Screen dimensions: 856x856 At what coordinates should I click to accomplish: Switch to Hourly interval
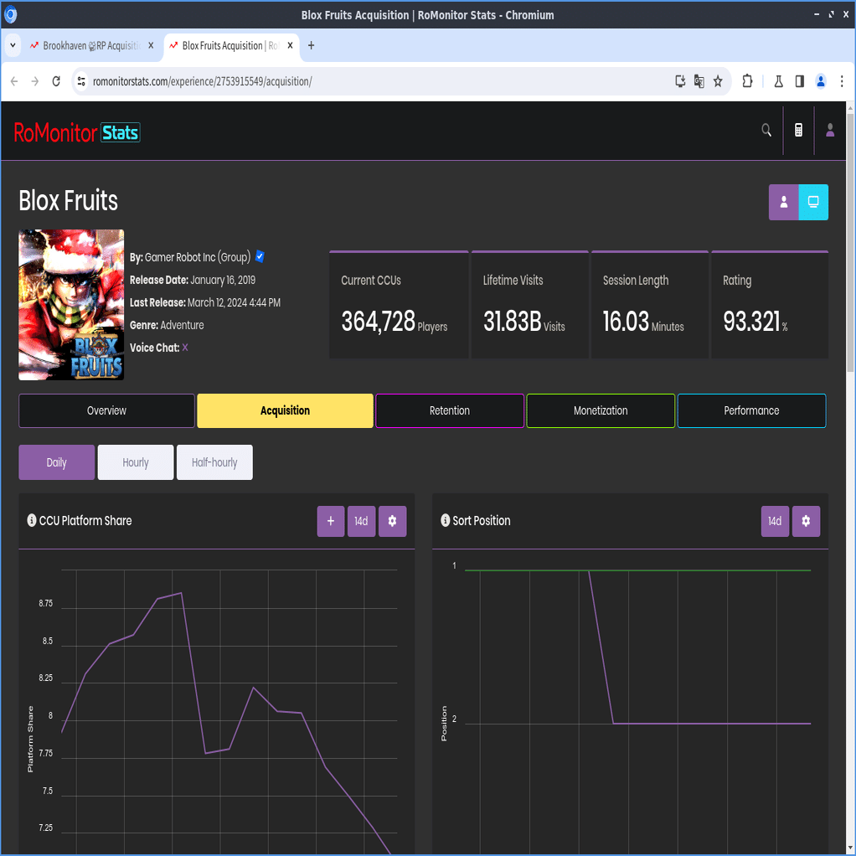136,462
